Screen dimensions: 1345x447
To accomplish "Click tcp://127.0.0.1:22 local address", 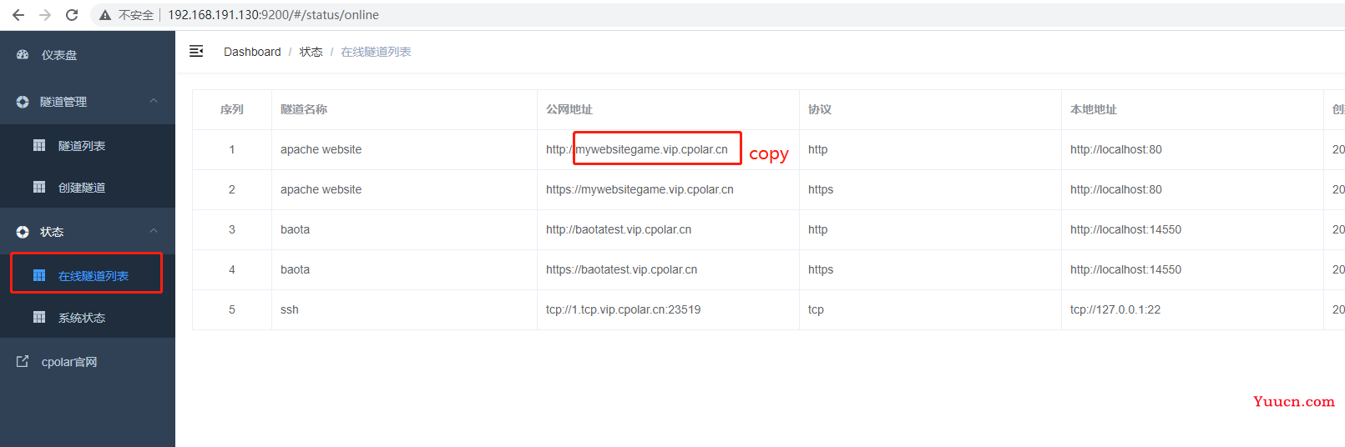I will [x=1115, y=309].
